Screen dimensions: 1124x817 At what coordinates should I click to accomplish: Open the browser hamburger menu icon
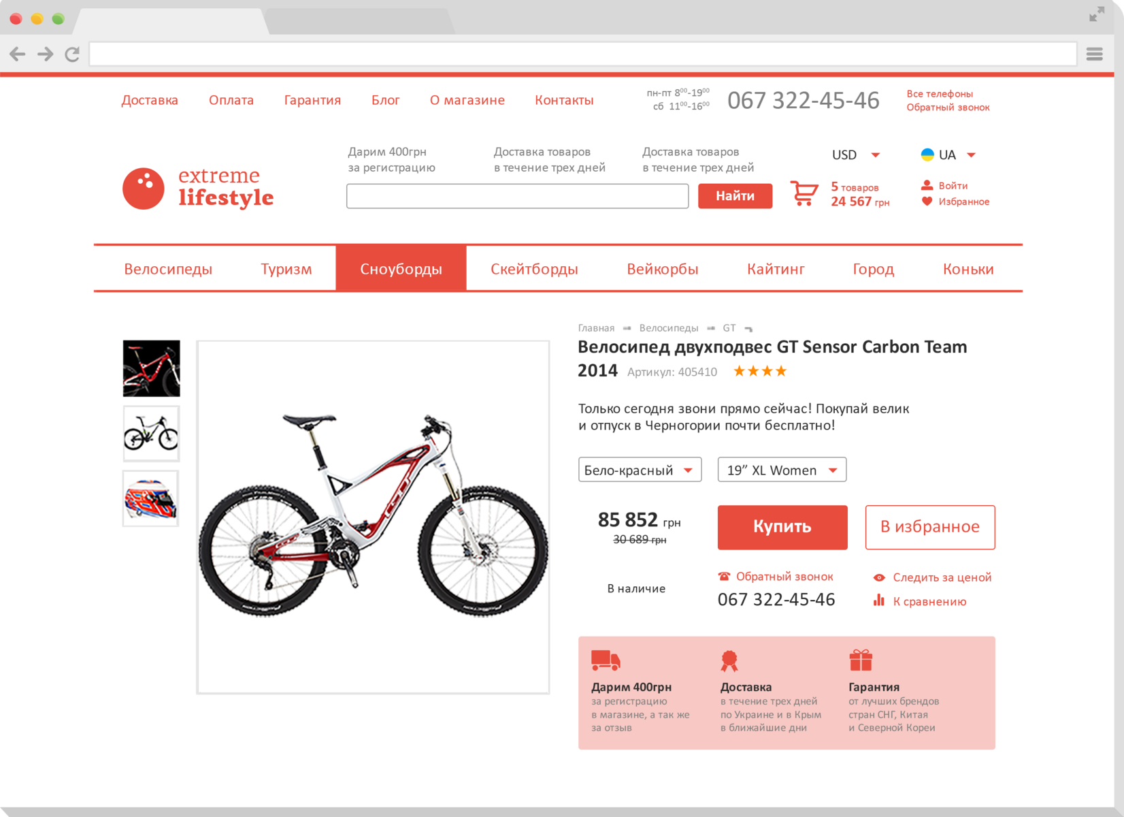pos(1094,54)
